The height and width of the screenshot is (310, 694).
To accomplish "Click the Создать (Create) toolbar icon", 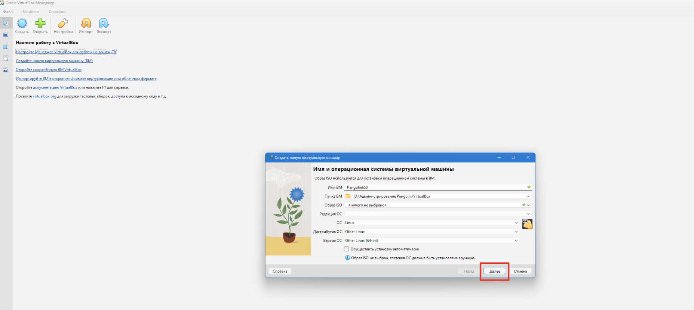I will click(x=22, y=24).
